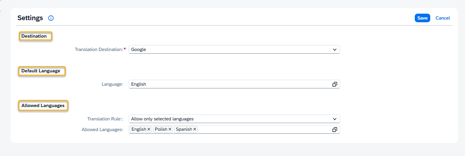465x156 pixels.
Task: Cancel the settings changes
Action: pos(442,18)
